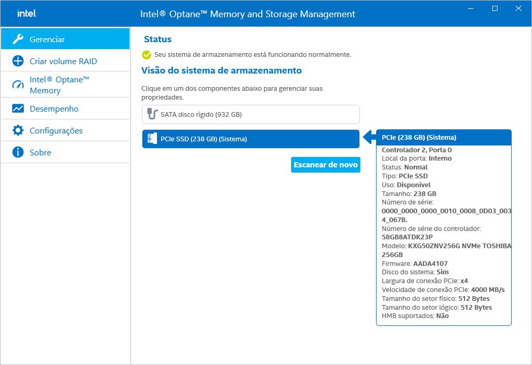
Task: Click Largura de conexão PCIe: x4
Action: coord(425,281)
